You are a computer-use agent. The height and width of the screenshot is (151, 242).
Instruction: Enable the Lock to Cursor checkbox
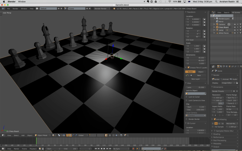coord(187,97)
